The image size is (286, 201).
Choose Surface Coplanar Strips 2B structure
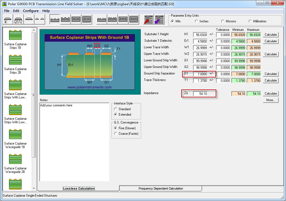click(15, 64)
